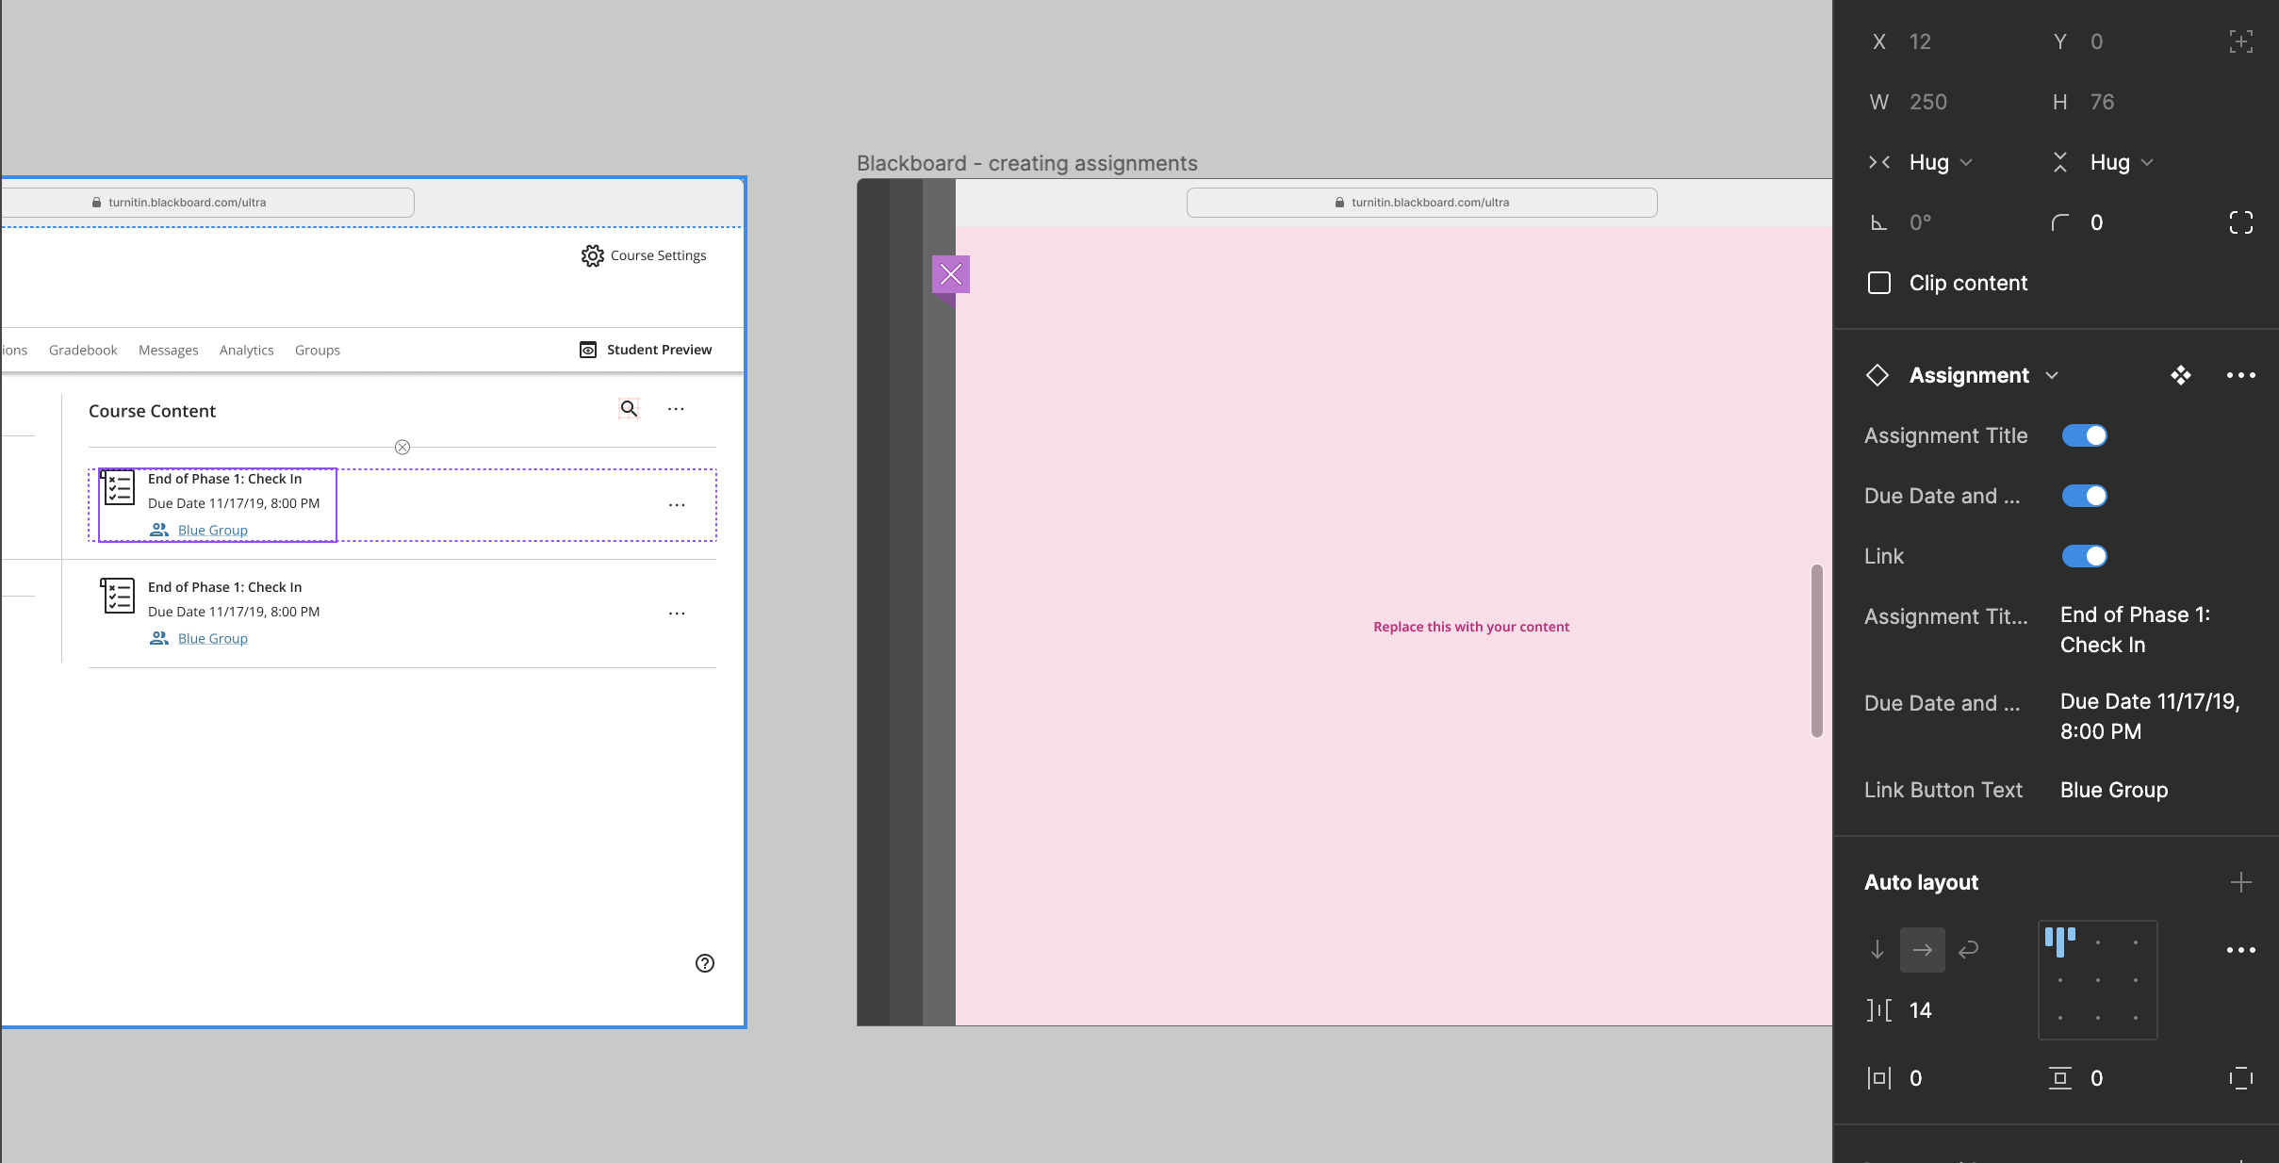The width and height of the screenshot is (2279, 1163).
Task: Toggle off Assignment Title property
Action: click(2084, 435)
